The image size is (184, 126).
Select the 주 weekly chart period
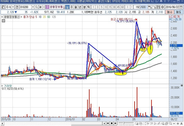[x=72, y=7]
